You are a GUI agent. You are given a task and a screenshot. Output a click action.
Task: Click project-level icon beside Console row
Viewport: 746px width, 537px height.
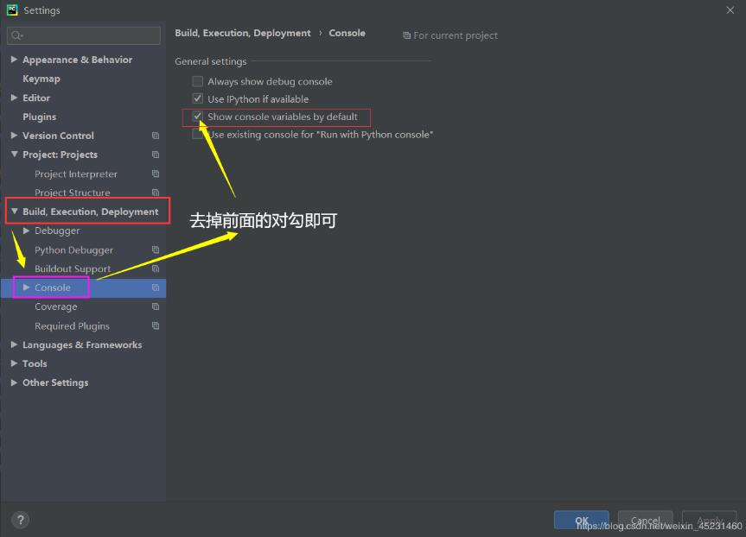pyautogui.click(x=155, y=287)
